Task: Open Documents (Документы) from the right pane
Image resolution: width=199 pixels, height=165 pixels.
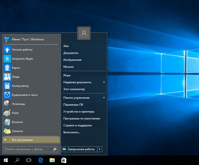Action: pyautogui.click(x=71, y=53)
